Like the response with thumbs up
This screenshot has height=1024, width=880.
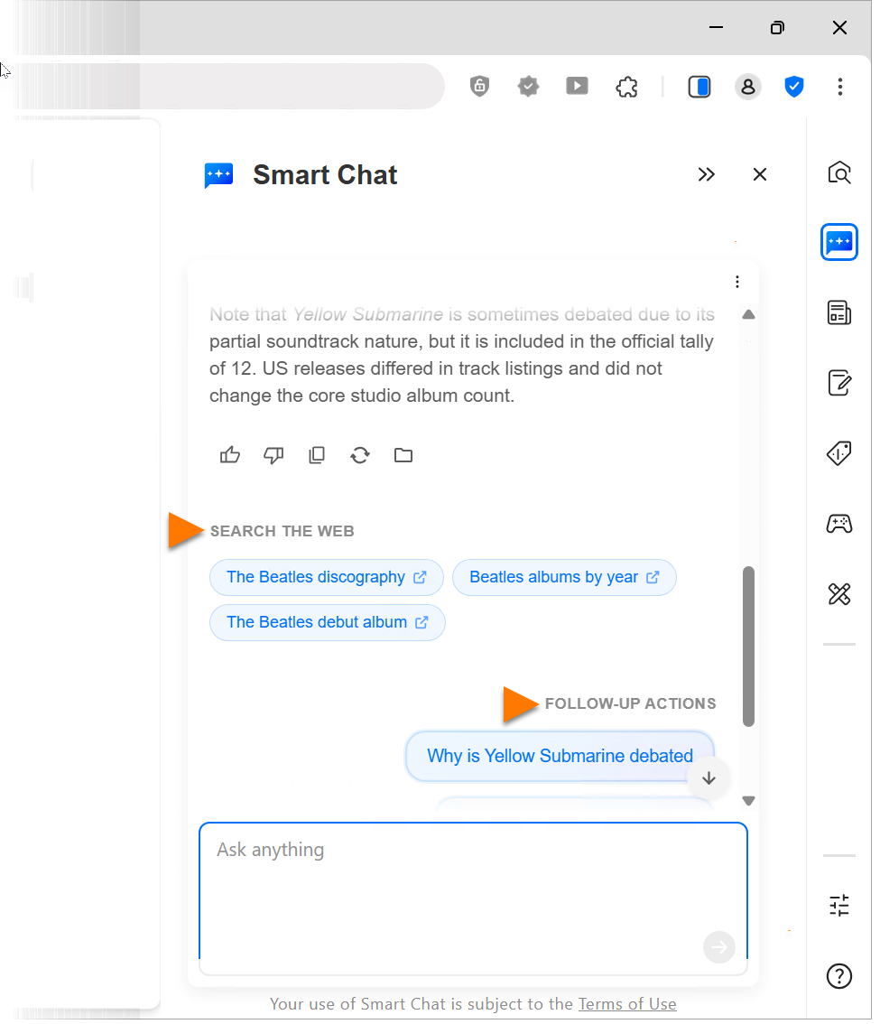click(x=230, y=454)
